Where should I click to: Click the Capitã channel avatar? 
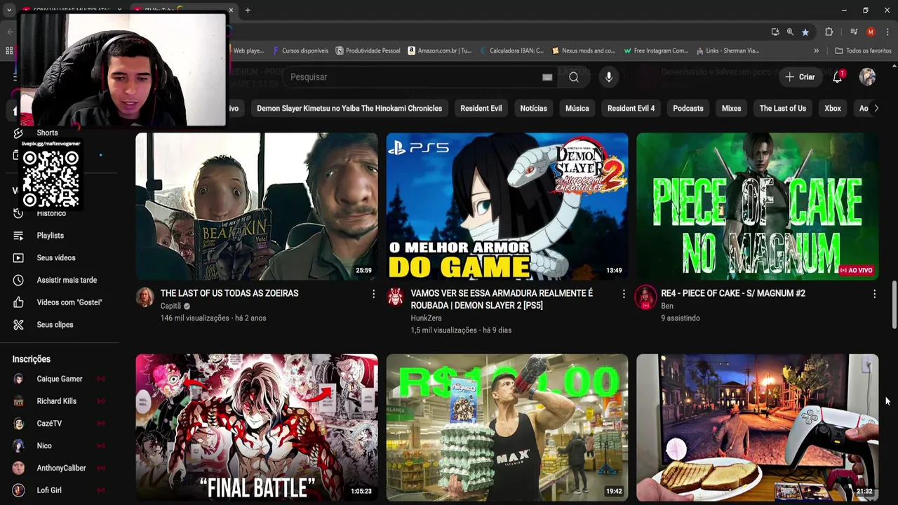[145, 297]
